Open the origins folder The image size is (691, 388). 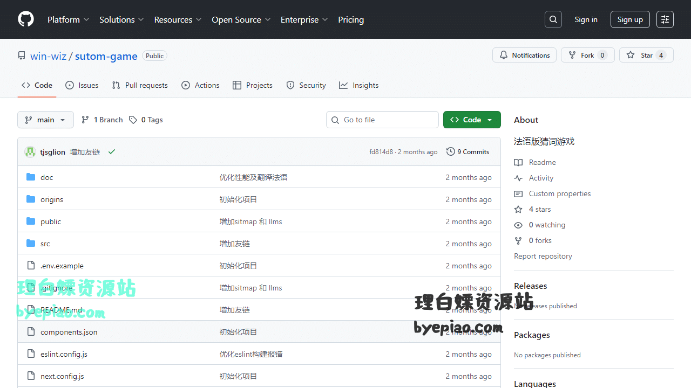tap(52, 199)
